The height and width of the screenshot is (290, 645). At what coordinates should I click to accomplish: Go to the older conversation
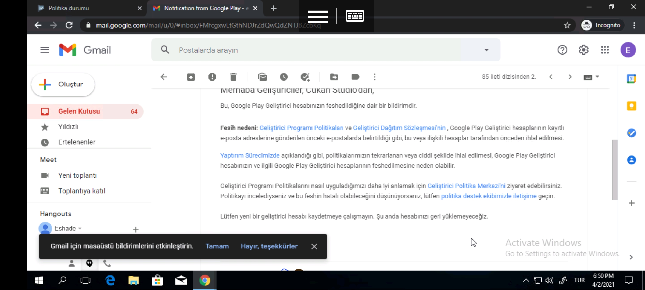[570, 77]
